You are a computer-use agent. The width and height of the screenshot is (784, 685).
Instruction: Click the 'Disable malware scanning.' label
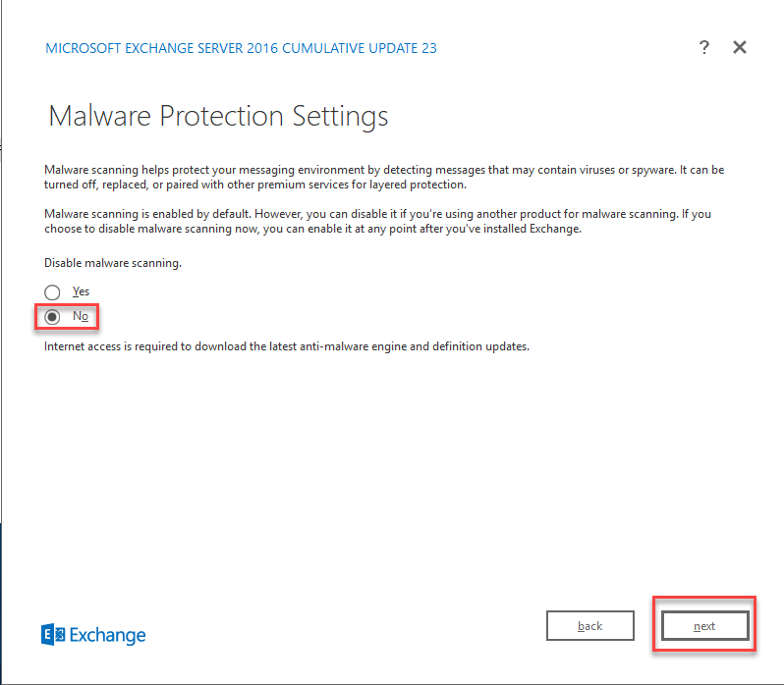tap(113, 263)
